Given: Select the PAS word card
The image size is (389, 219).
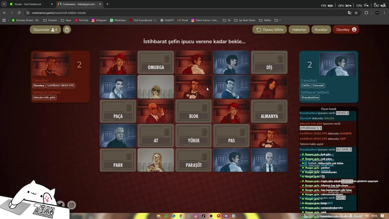Looking at the screenshot, I should coord(232,136).
